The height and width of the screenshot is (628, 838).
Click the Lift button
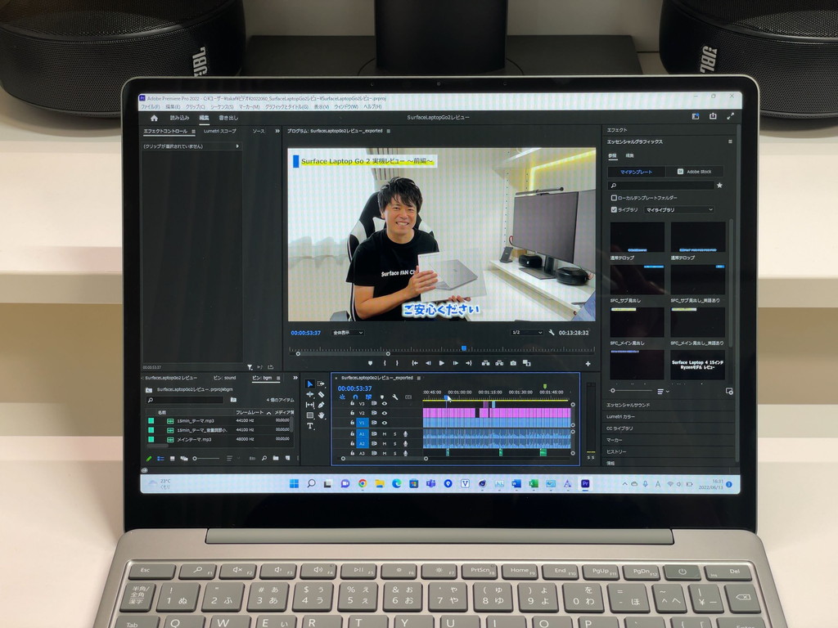[x=486, y=363]
